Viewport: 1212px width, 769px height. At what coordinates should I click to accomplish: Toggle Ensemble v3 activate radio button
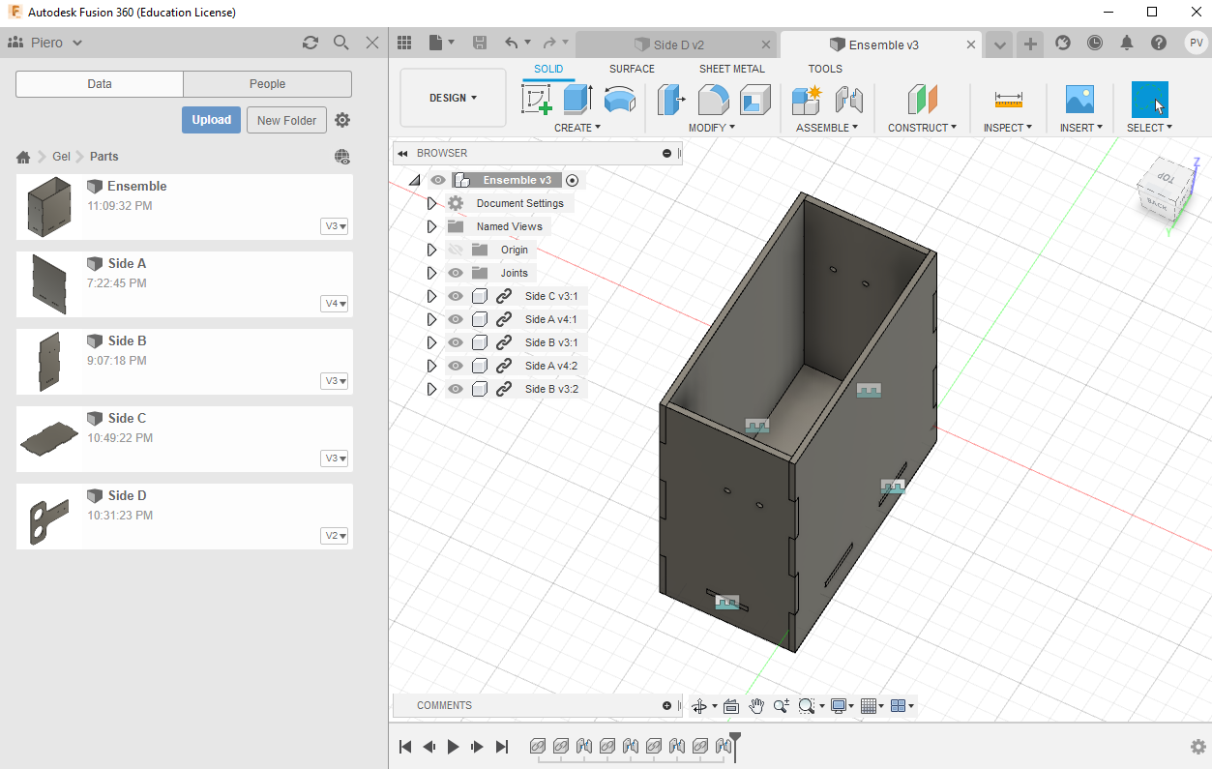coord(573,180)
